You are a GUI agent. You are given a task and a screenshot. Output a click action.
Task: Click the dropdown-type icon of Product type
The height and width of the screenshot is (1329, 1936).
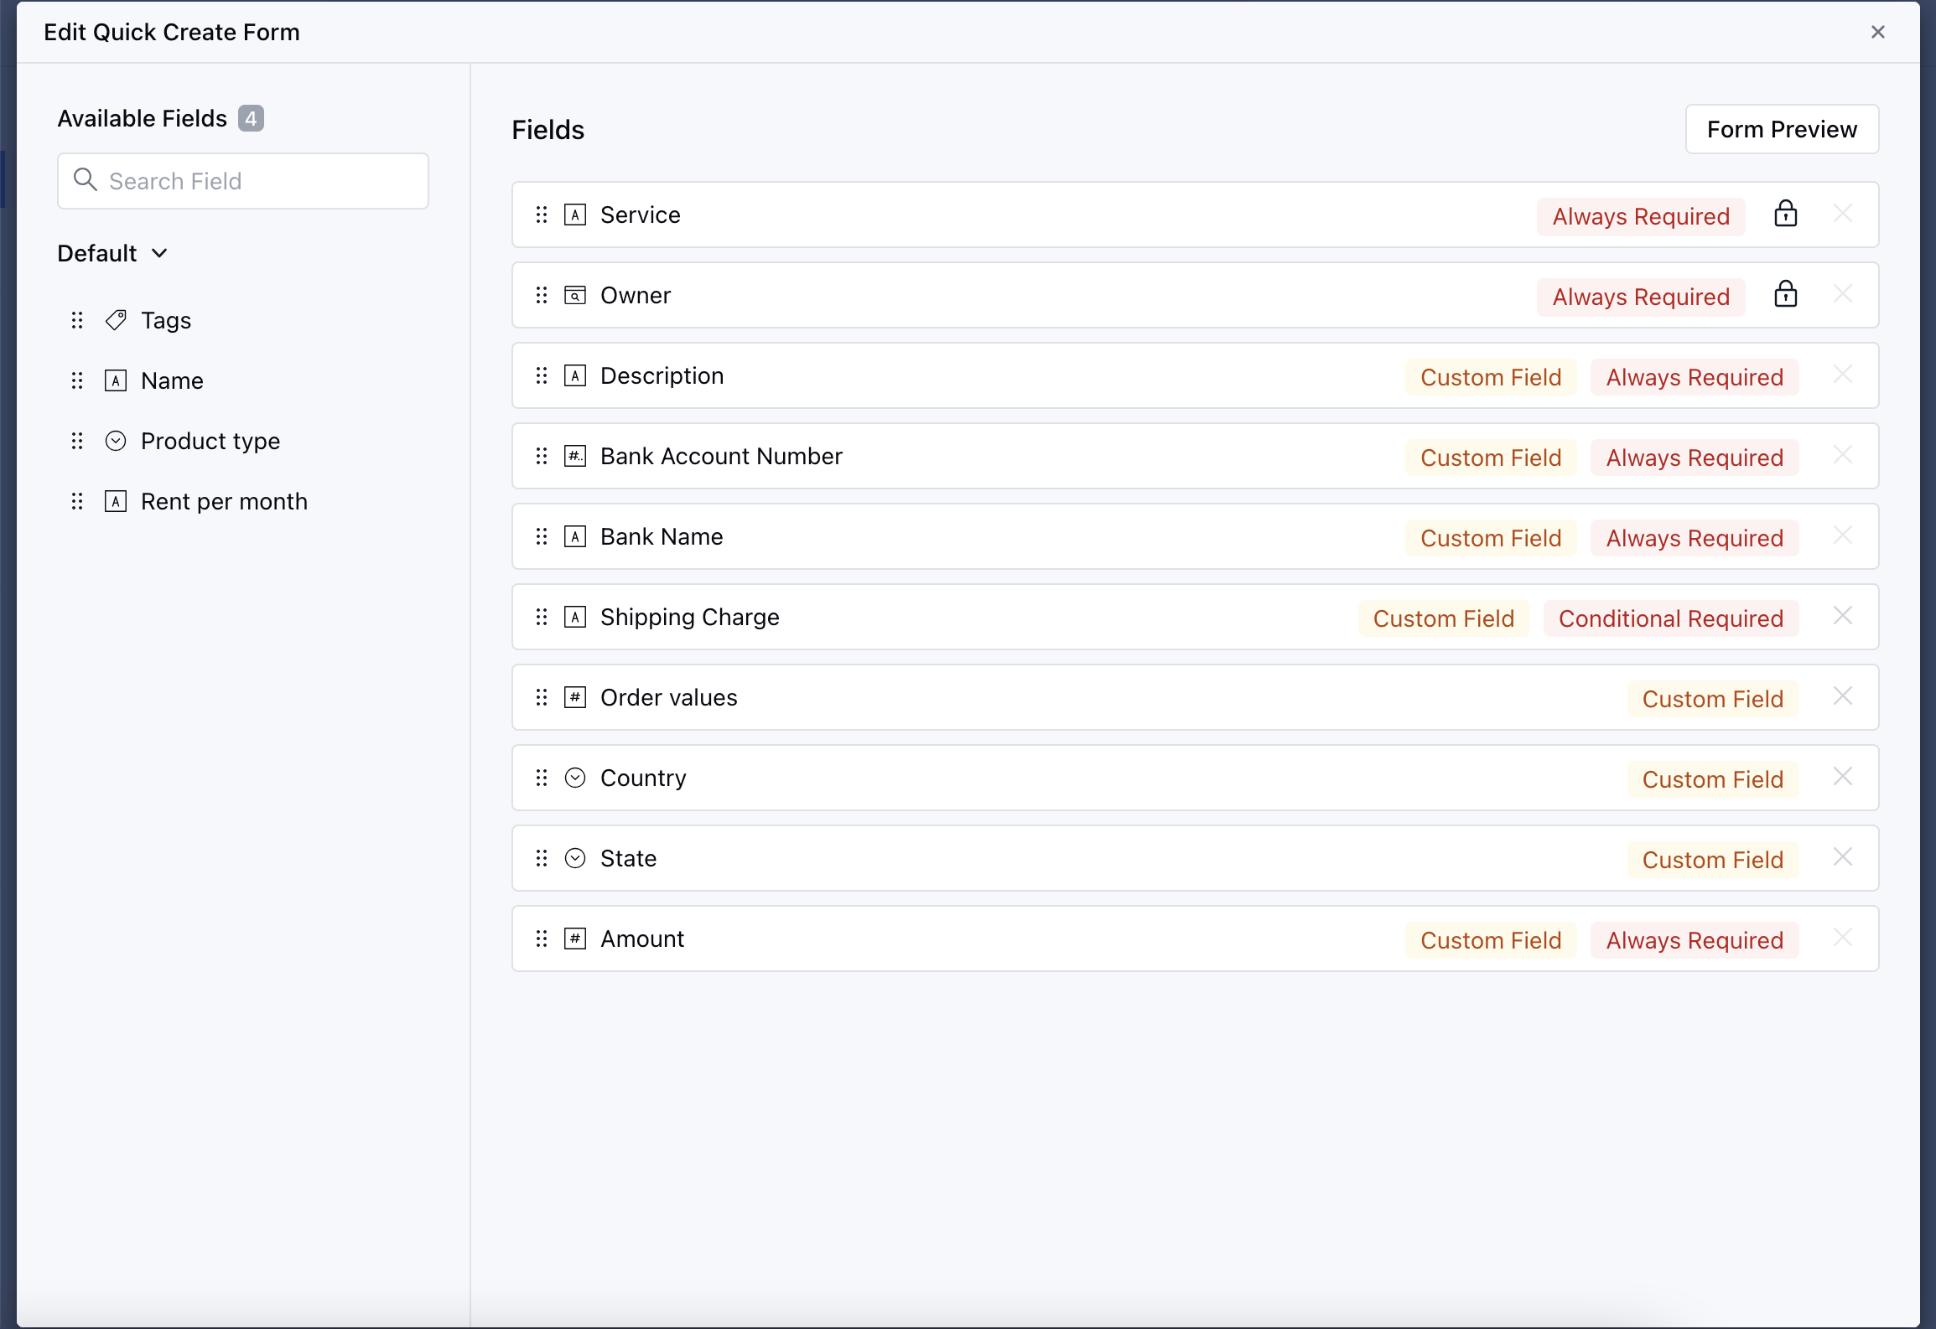pos(116,441)
